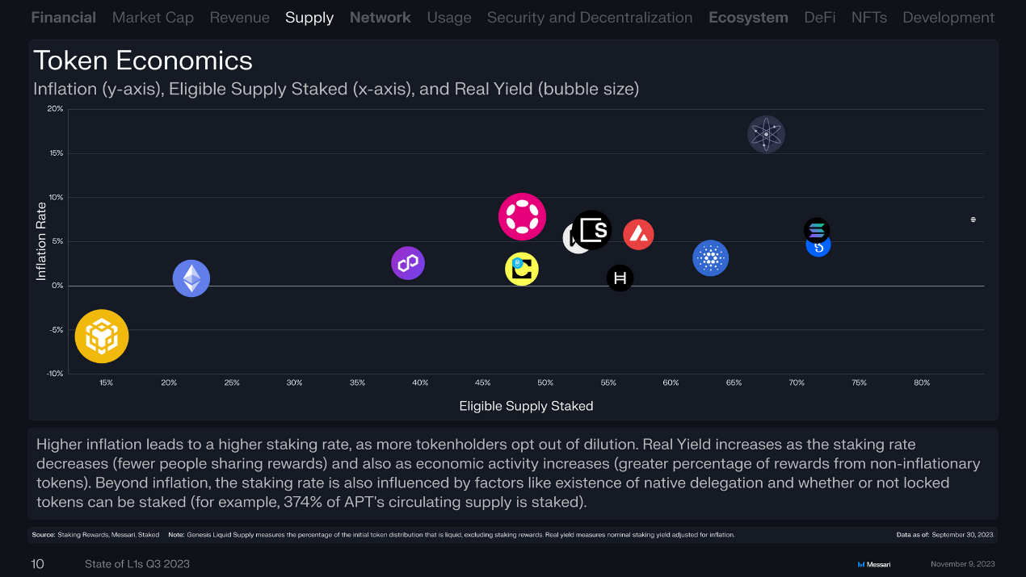Viewport: 1026px width, 577px height.
Task: Open Security and Decentralization section
Action: tap(590, 17)
